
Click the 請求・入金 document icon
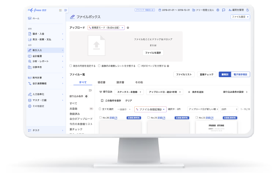(x=30, y=34)
